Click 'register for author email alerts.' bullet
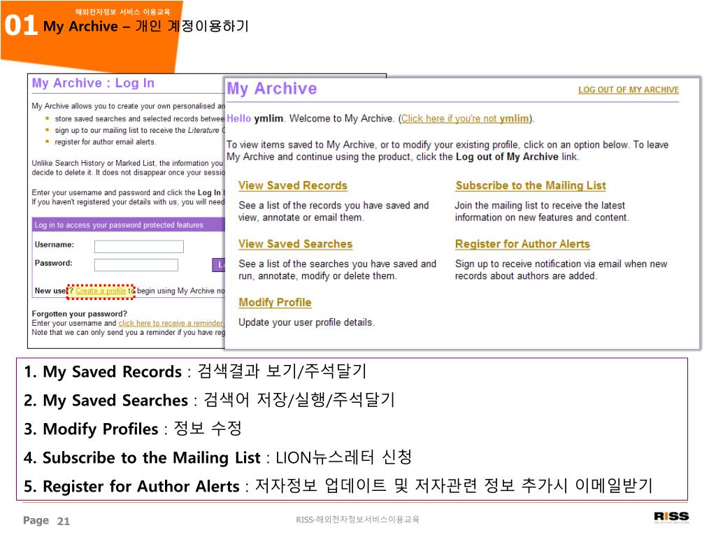716x537 pixels. (x=106, y=142)
